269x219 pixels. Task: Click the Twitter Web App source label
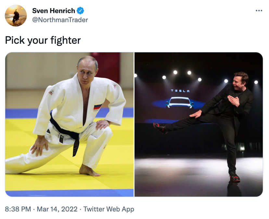[x=109, y=209]
